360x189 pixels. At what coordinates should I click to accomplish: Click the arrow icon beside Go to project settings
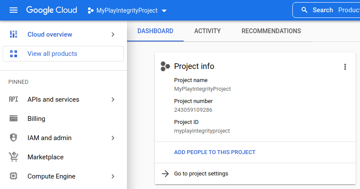(165, 174)
